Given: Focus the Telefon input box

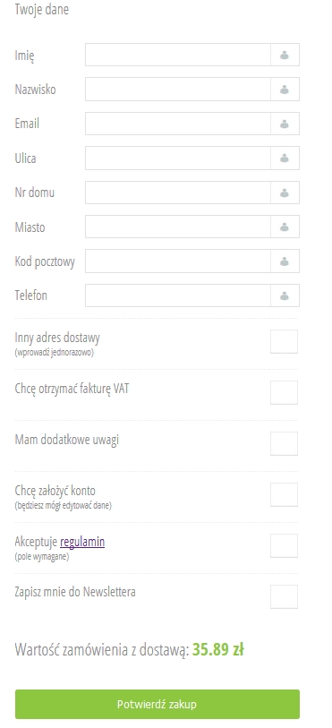Looking at the screenshot, I should click(178, 295).
